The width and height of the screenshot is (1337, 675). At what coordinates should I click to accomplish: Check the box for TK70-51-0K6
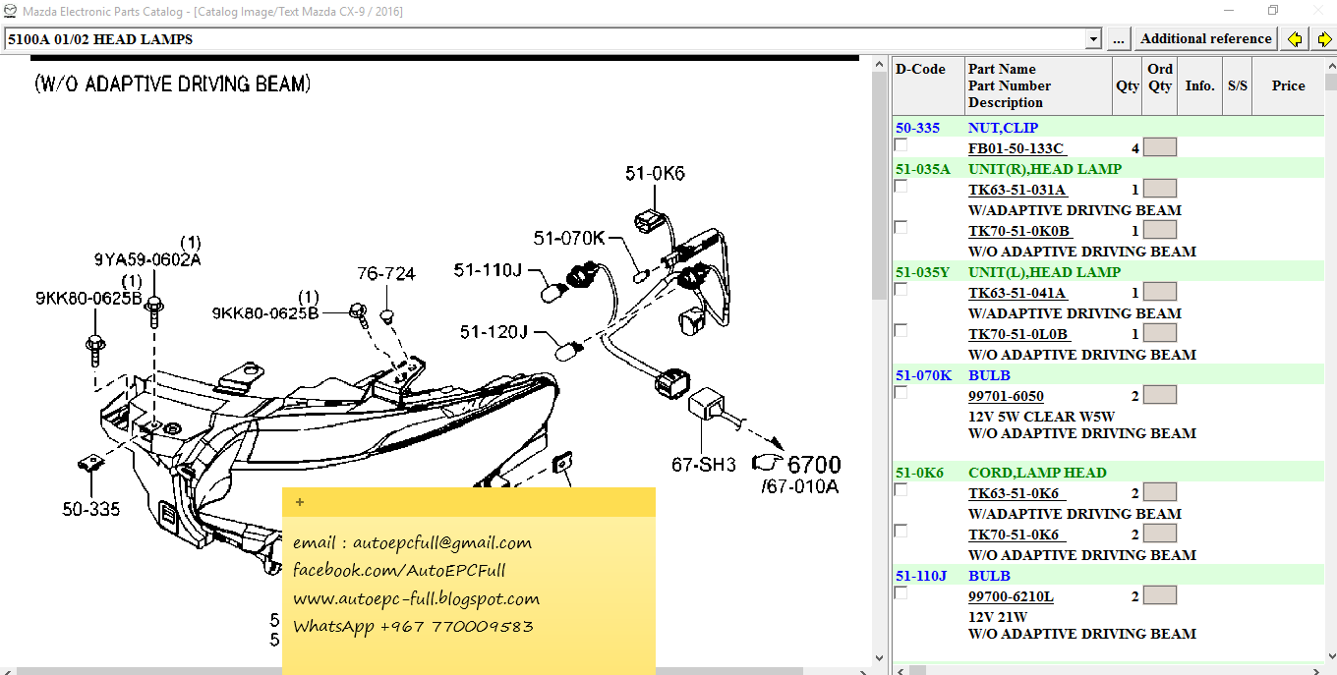click(x=901, y=531)
